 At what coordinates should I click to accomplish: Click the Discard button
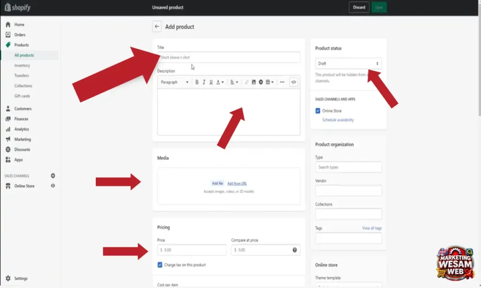[x=359, y=8]
